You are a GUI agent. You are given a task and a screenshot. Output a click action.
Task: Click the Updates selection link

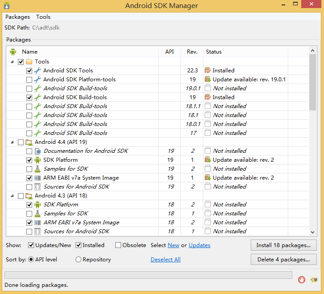tap(199, 245)
